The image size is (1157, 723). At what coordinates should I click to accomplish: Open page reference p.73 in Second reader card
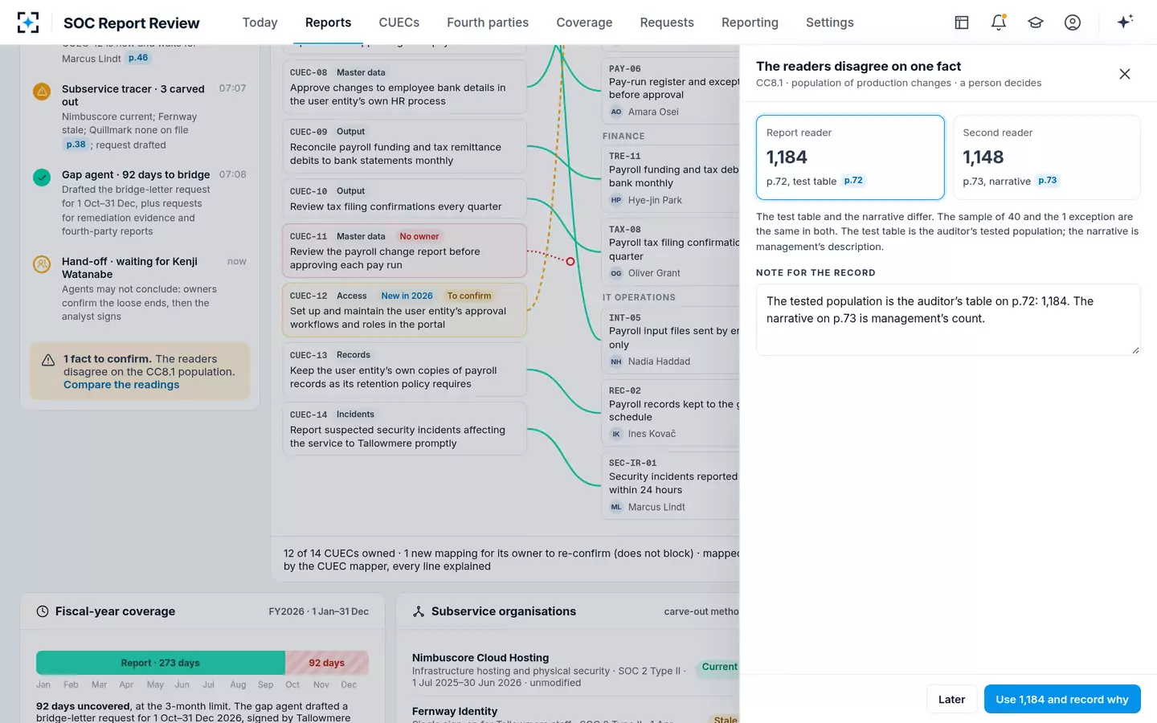[x=1048, y=181]
